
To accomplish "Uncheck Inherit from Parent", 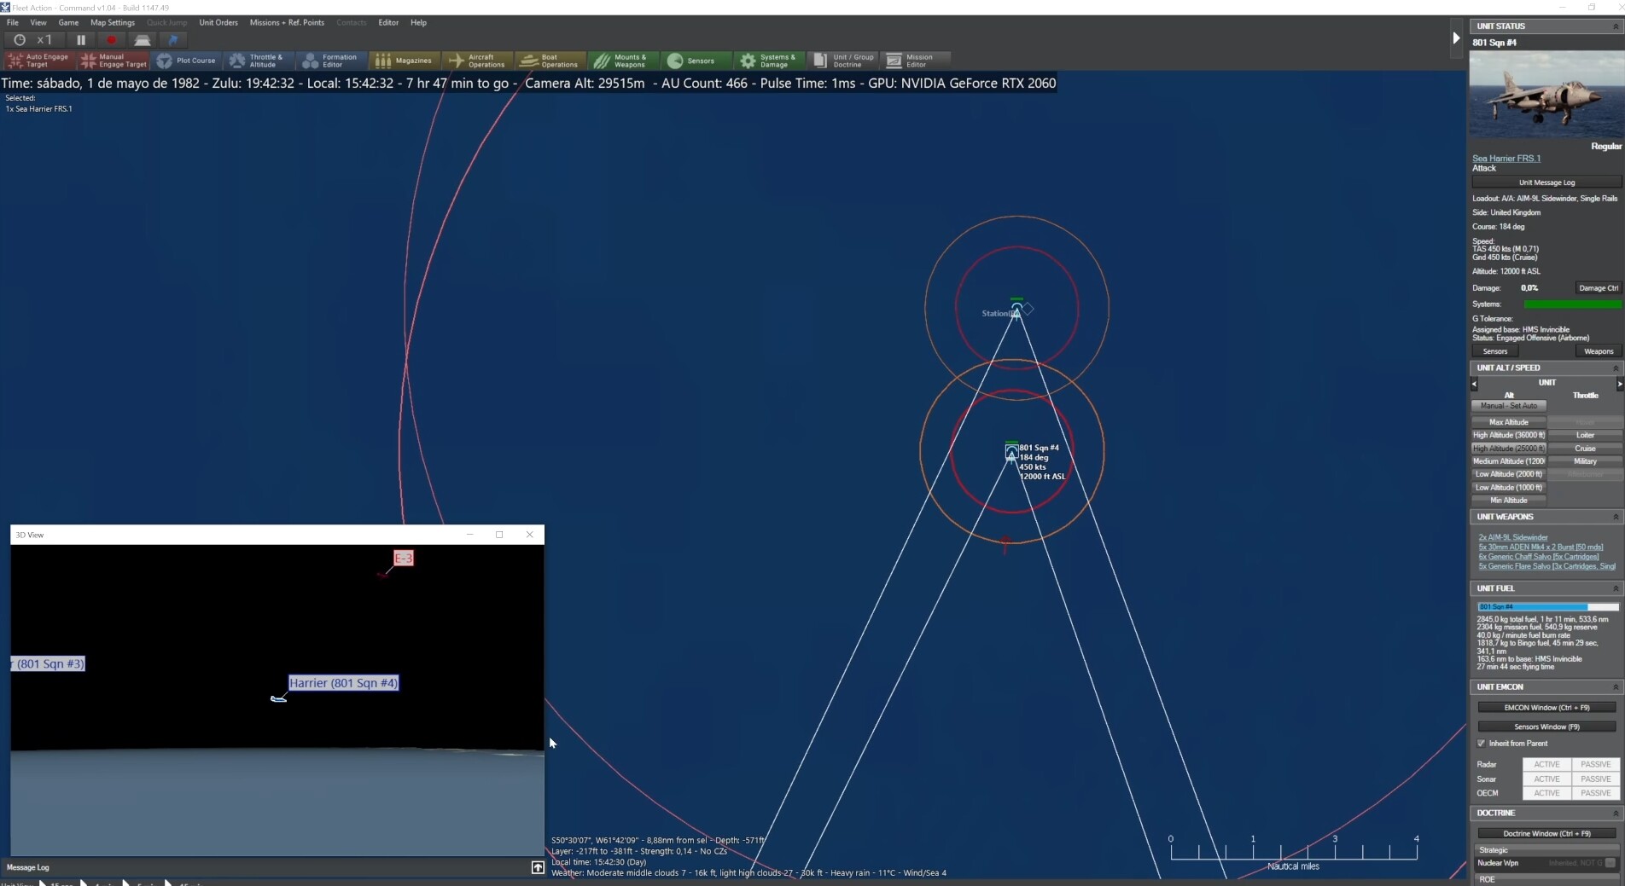I will [1482, 743].
